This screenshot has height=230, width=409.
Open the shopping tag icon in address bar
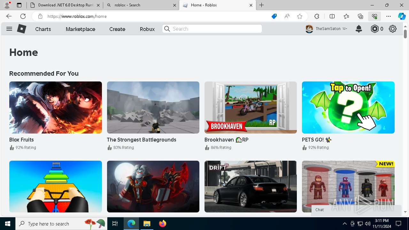tap(274, 16)
